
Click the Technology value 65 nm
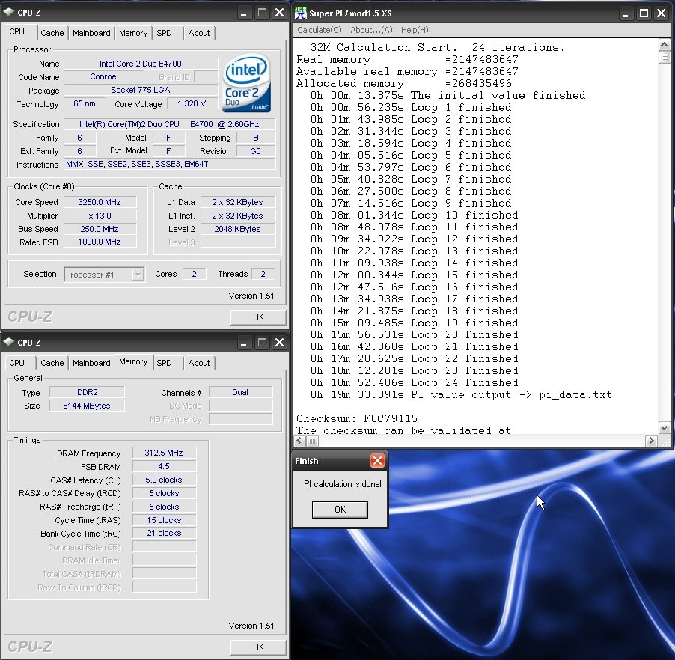coord(85,103)
